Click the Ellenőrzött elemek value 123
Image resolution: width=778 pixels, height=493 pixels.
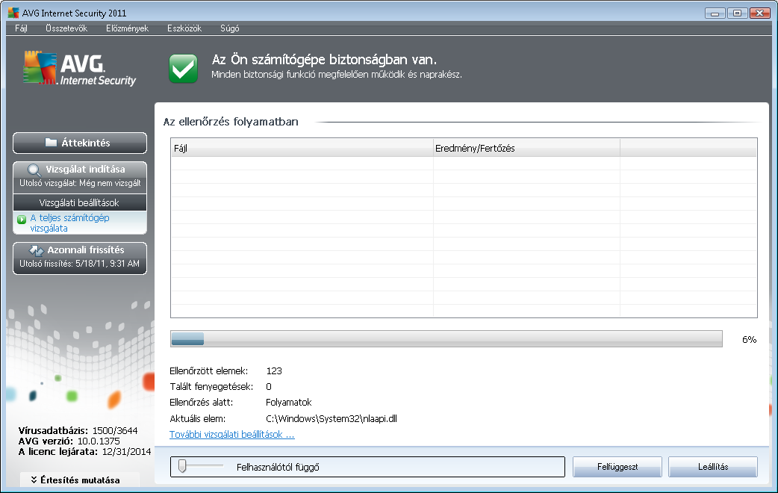pyautogui.click(x=274, y=370)
